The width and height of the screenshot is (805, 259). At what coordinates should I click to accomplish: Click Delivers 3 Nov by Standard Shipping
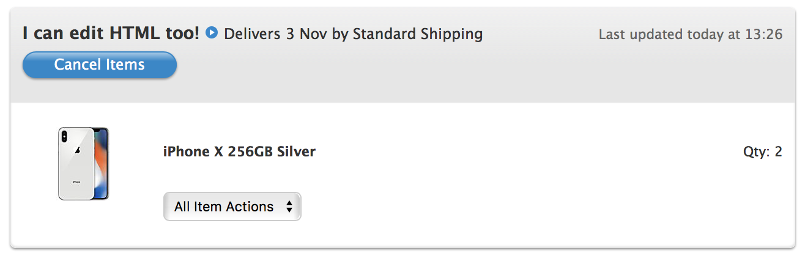(x=354, y=34)
